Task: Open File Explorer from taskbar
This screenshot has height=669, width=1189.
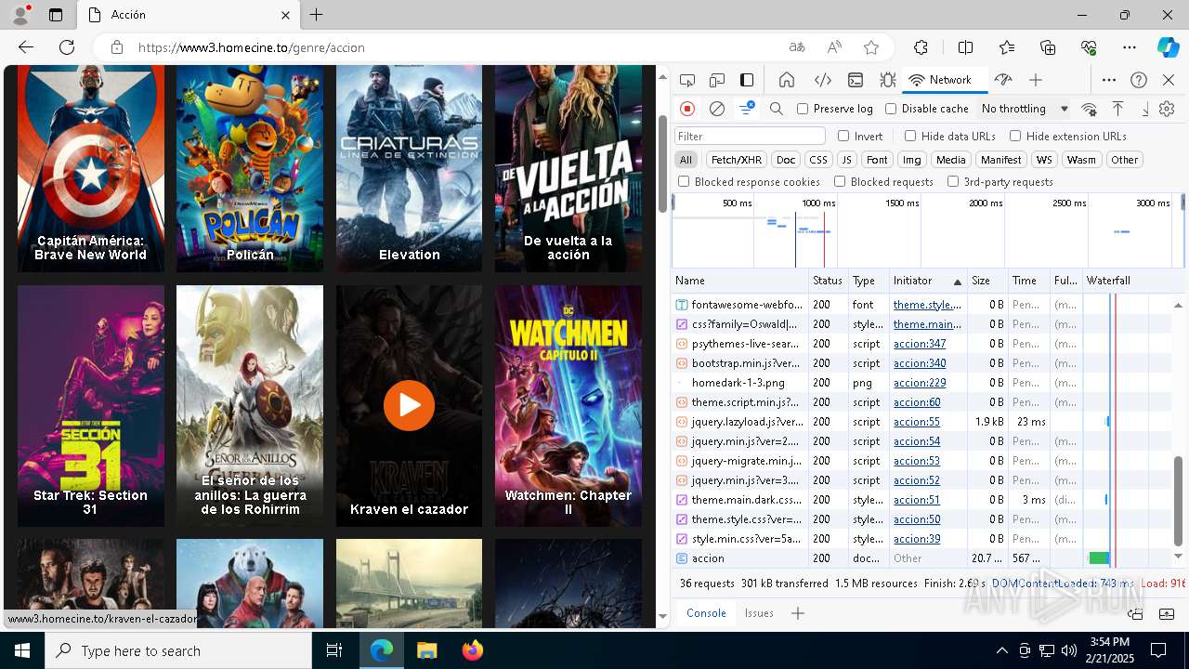Action: point(426,650)
